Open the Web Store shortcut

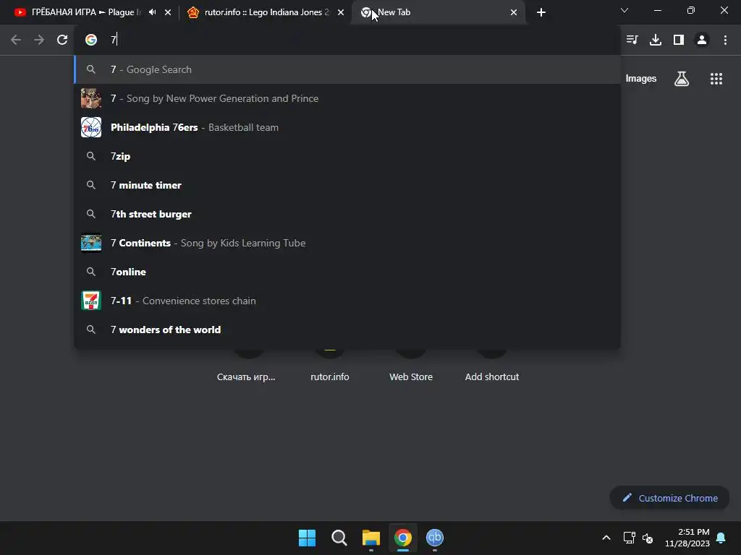point(411,377)
